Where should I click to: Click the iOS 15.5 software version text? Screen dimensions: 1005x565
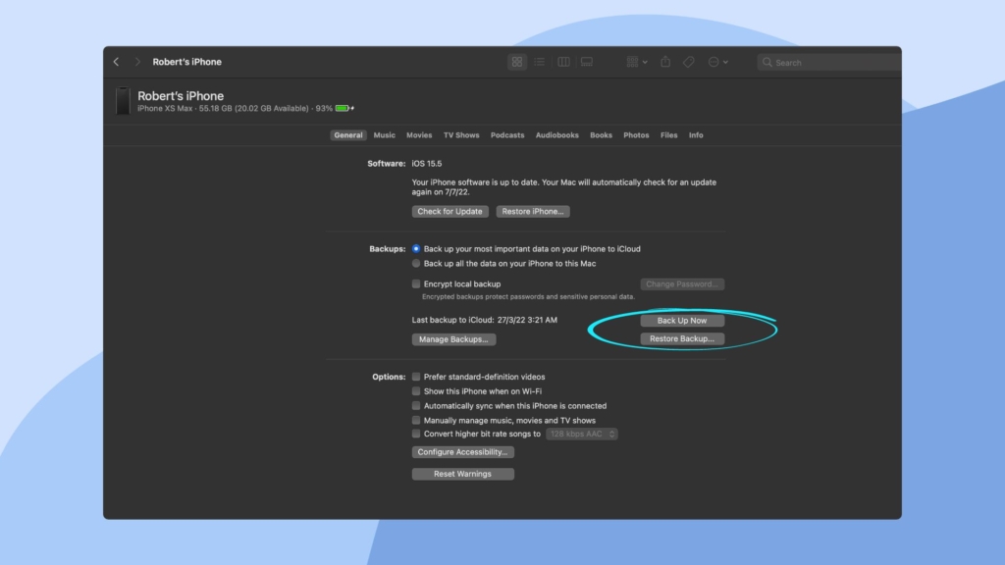427,164
